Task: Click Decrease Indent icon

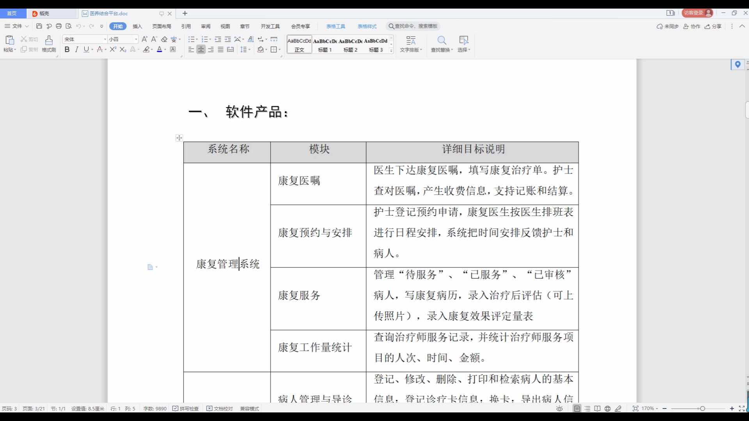Action: (218, 39)
